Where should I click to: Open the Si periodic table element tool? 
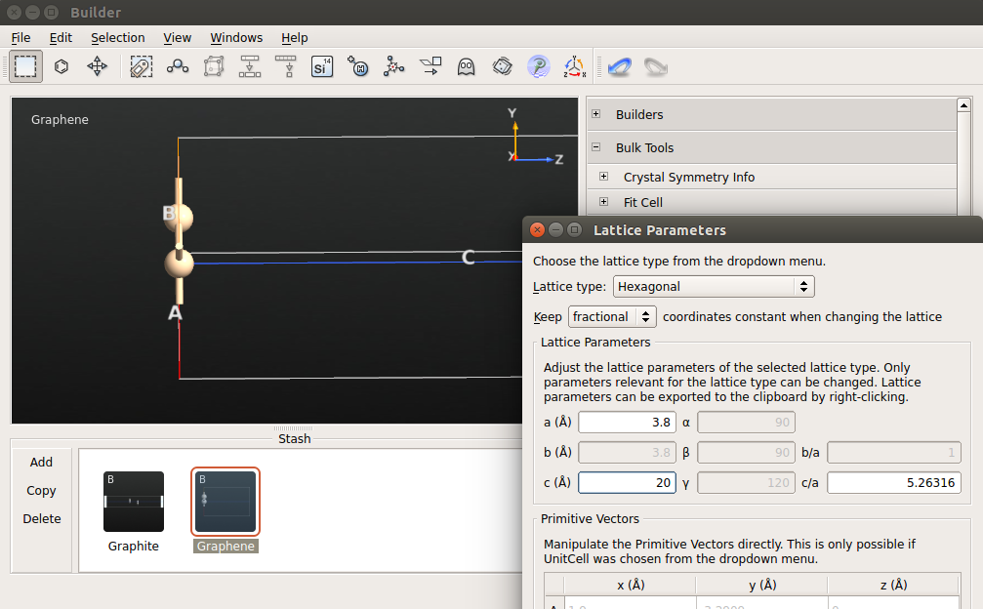pos(321,65)
